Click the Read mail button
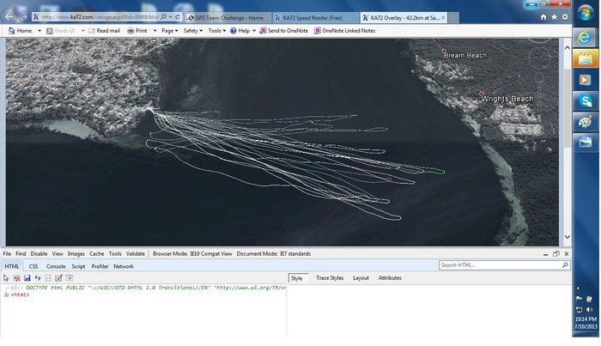The width and height of the screenshot is (601, 346). coord(104,31)
